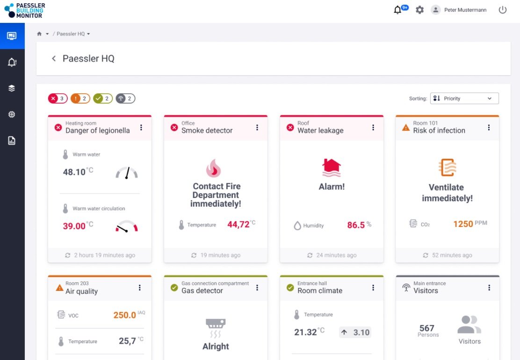Open settings gear in top bar
Viewport: 520px width, 360px height.
pos(419,10)
